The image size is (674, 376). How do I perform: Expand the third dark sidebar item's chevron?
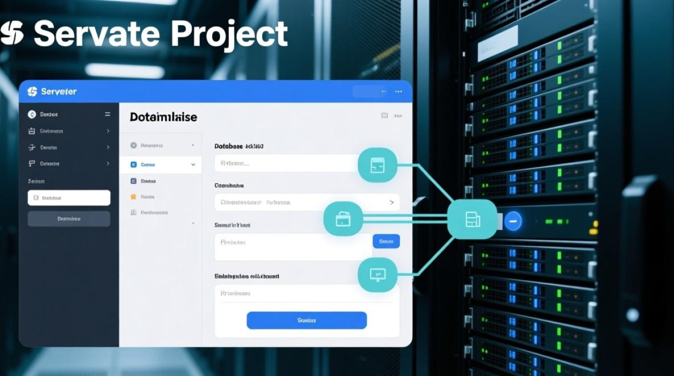[108, 147]
